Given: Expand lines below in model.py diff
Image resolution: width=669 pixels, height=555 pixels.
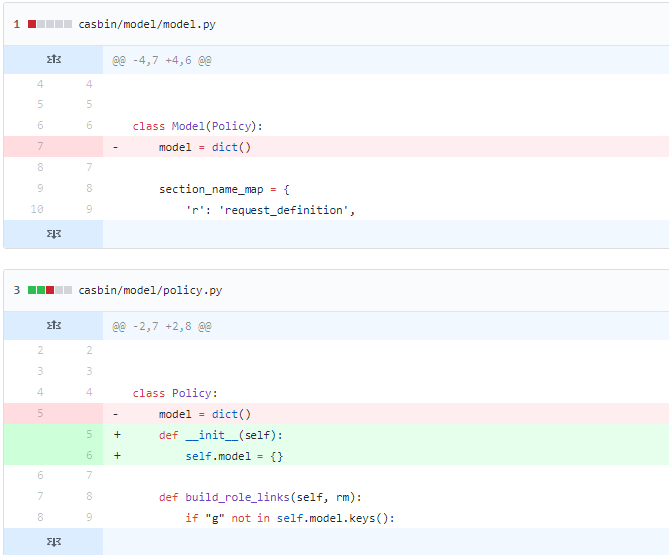Looking at the screenshot, I should tap(54, 234).
